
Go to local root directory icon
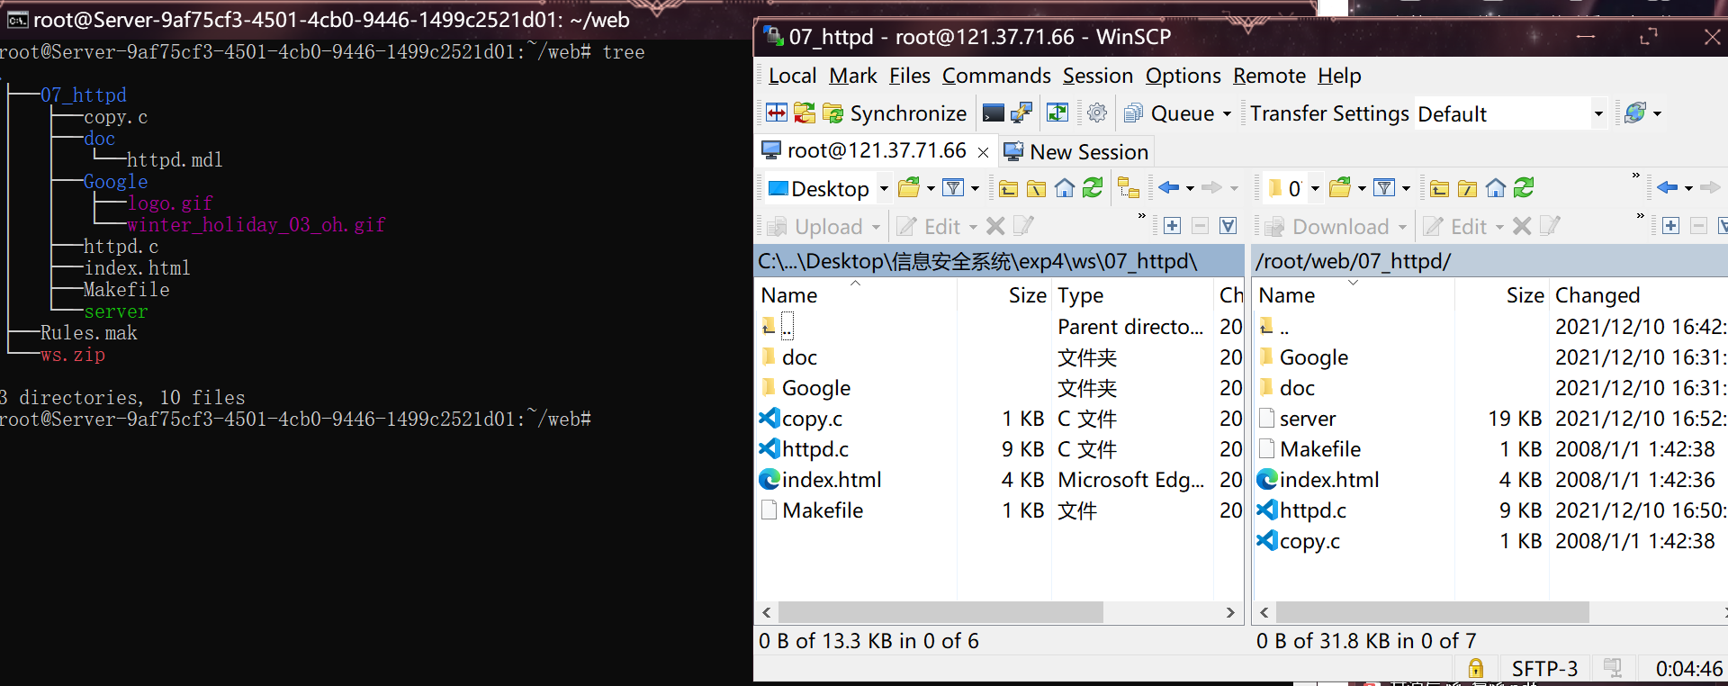tap(1036, 187)
